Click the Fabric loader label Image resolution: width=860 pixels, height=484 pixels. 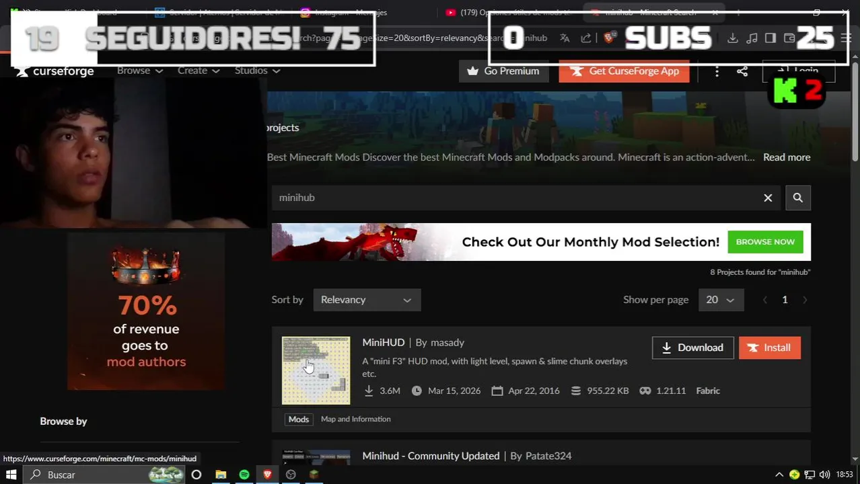[x=708, y=391]
